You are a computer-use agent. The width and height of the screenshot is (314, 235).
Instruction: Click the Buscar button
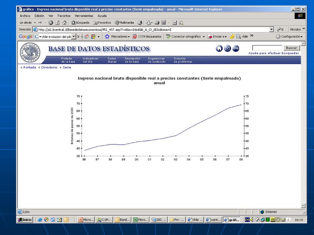292,48
